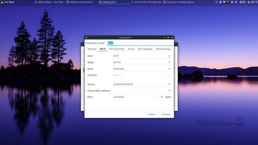Open the Proxy tab

click(x=131, y=49)
